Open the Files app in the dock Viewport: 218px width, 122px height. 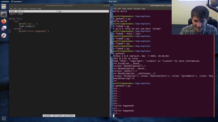pyautogui.click(x=4, y=7)
